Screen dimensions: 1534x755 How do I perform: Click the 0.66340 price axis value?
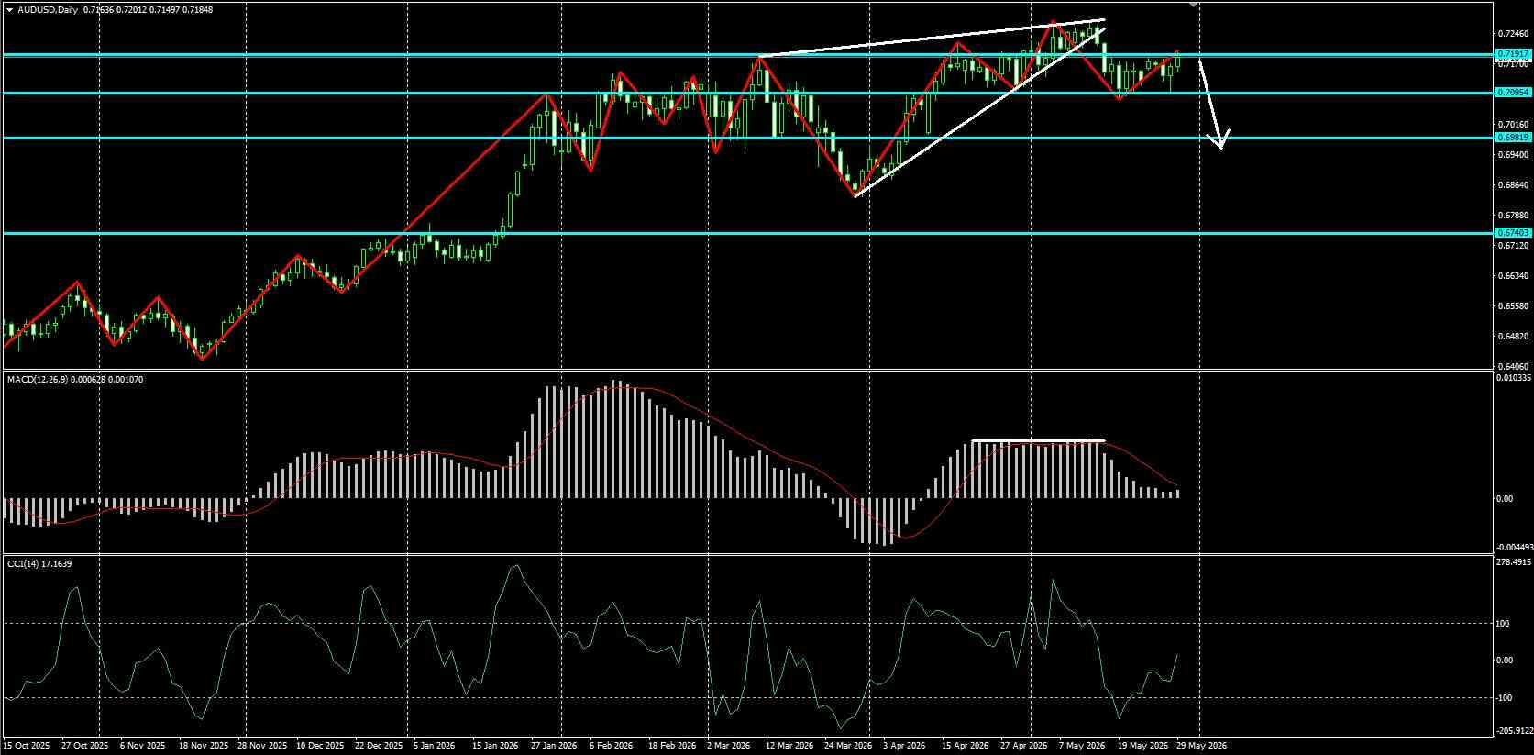1513,276
